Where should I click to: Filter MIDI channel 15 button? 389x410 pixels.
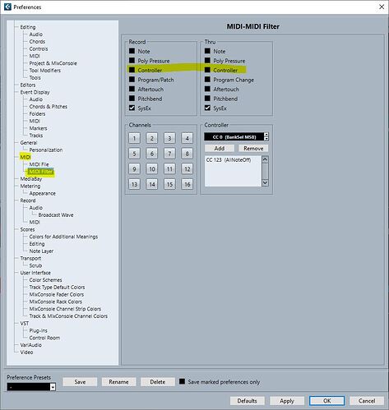coord(169,184)
